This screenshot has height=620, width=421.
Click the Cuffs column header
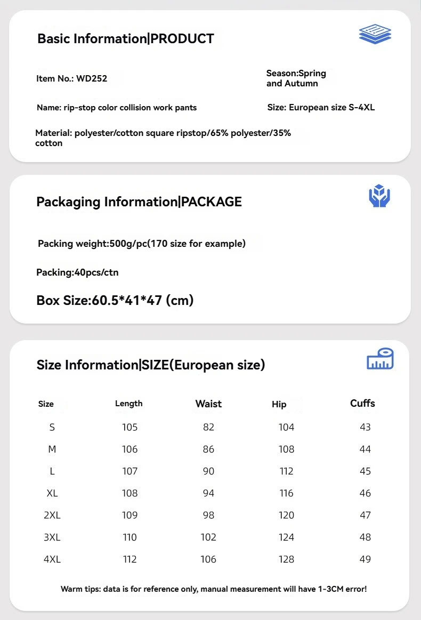point(362,404)
